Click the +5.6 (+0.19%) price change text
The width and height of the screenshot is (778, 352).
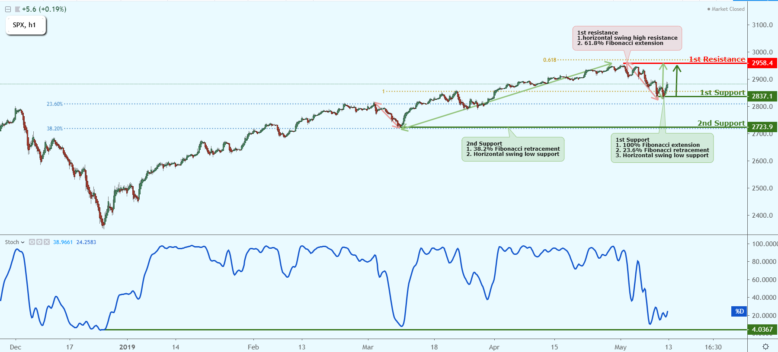pyautogui.click(x=44, y=9)
